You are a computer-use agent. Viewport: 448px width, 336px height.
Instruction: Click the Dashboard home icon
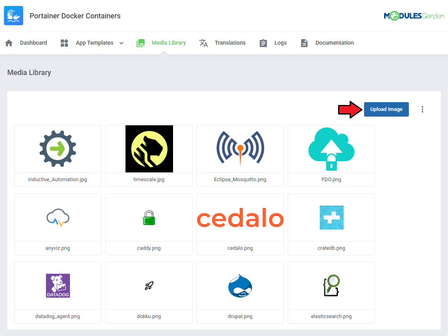click(x=9, y=43)
